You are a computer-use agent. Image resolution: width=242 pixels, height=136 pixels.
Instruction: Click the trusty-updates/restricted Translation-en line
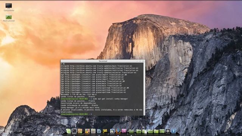coord(99,70)
